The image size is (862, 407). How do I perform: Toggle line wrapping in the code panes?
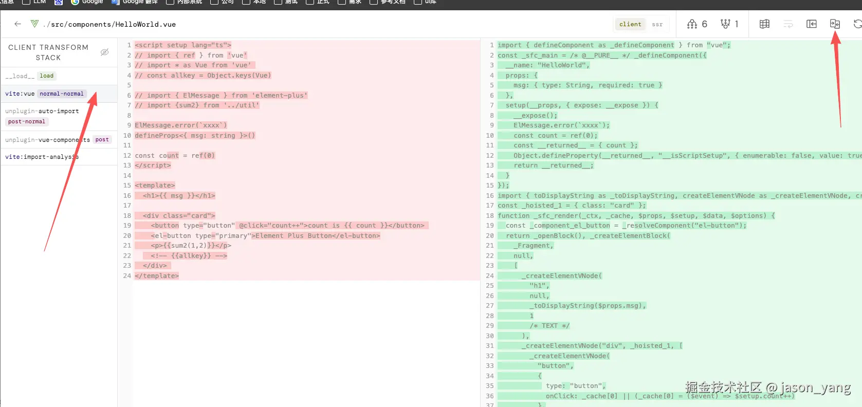(788, 24)
